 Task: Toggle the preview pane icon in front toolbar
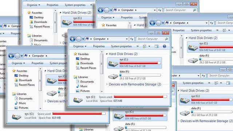[x=157, y=46]
